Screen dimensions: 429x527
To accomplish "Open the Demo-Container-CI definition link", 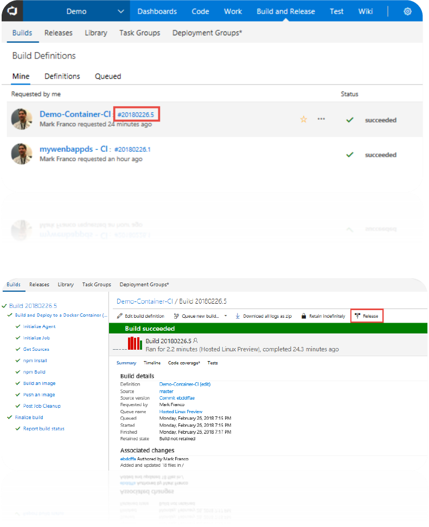I will coord(75,114).
